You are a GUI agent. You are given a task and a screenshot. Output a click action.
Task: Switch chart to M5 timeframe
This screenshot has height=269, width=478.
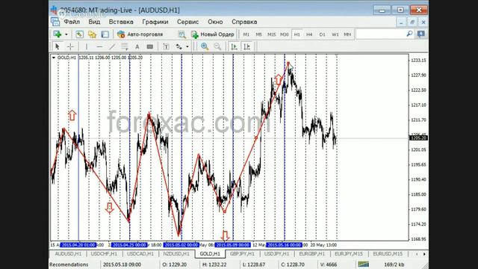[258, 34]
